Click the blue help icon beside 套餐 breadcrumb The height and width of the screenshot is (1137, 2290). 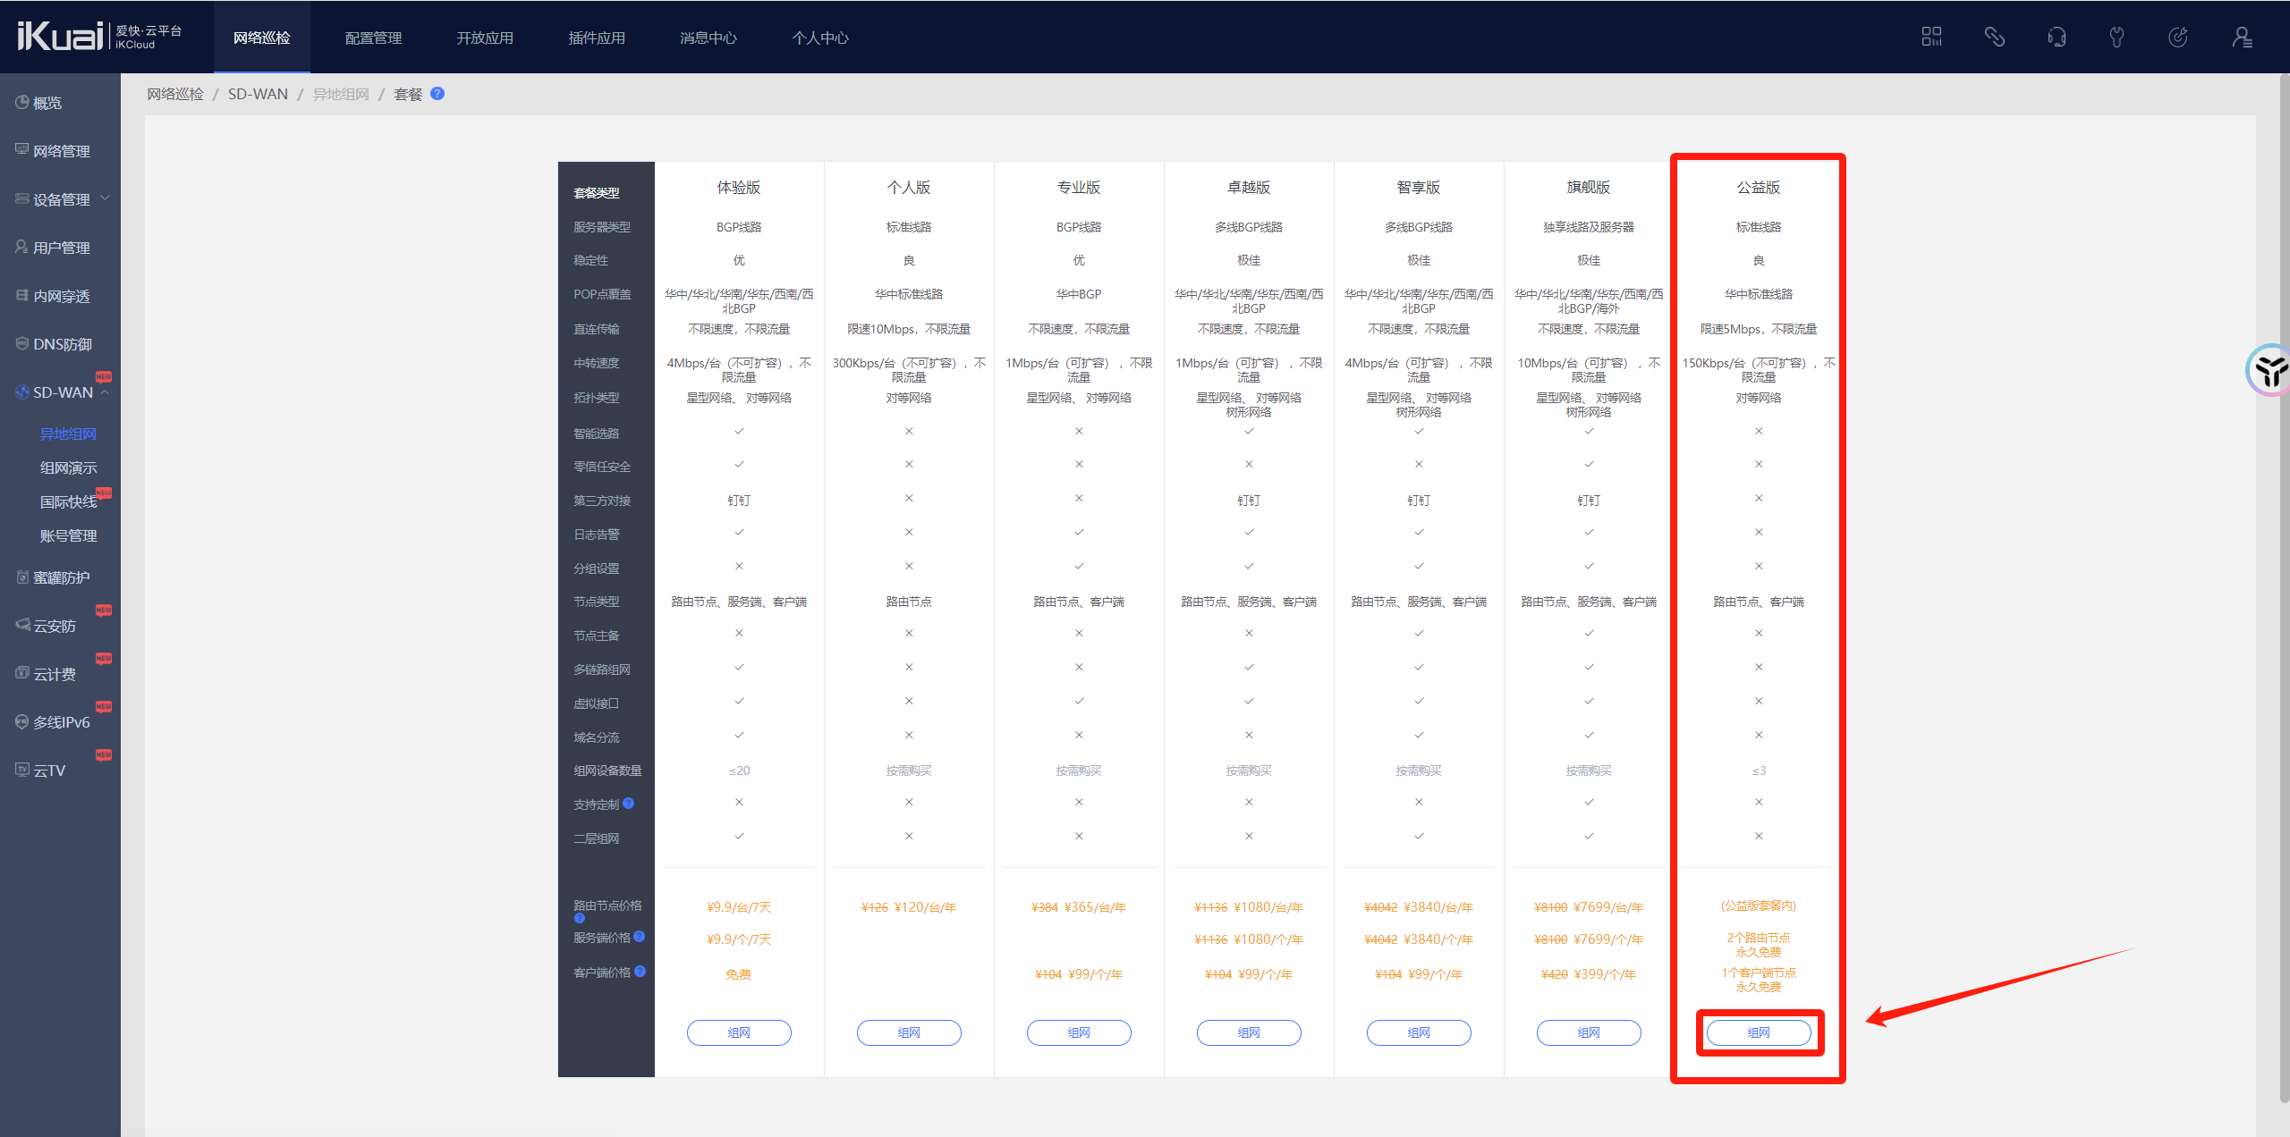(437, 94)
